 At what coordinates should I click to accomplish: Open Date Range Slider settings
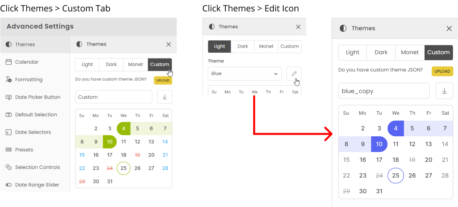click(x=37, y=185)
